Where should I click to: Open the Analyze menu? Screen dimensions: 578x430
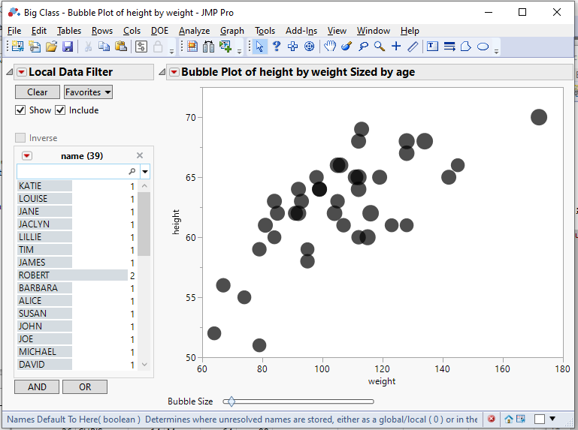(x=194, y=31)
